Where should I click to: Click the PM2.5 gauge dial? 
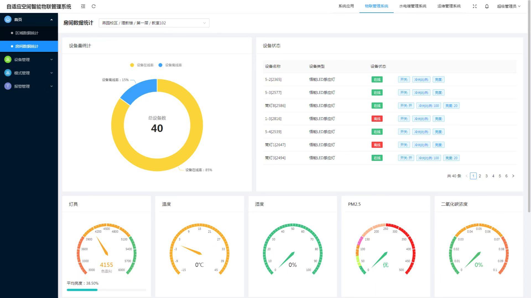pos(386,249)
